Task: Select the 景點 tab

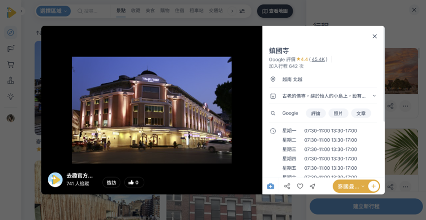Action: tap(121, 11)
